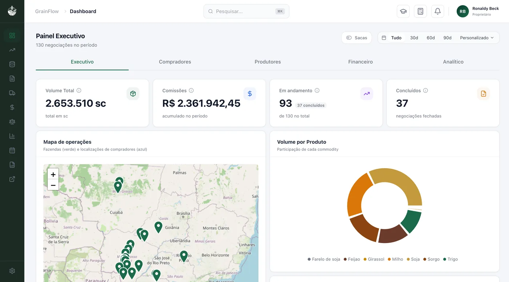Switch to the Executivo tab

82,62
